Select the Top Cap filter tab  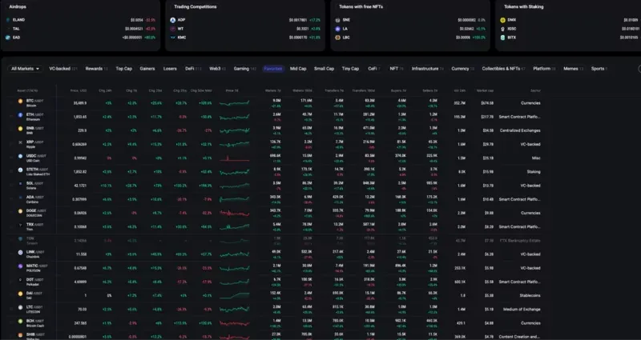click(124, 69)
